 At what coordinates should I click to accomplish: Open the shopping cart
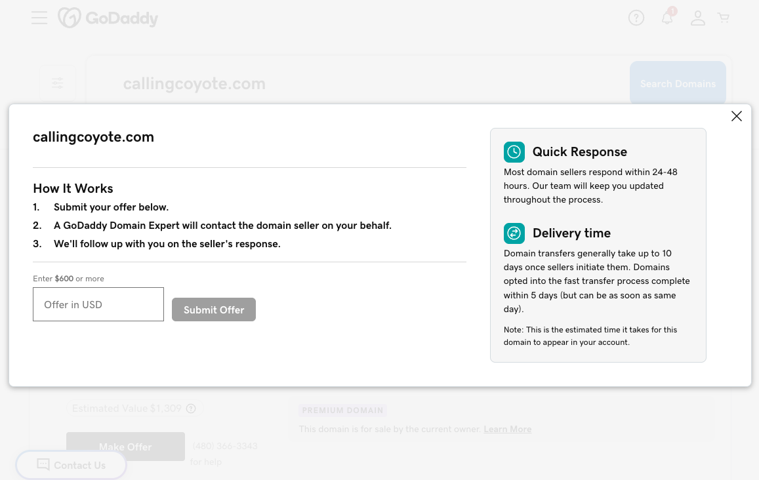point(724,18)
